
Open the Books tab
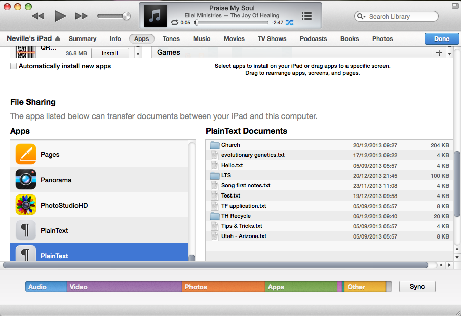click(x=350, y=39)
